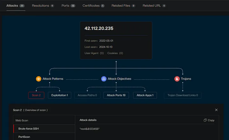This screenshot has height=140, width=229.
Task: Open the Certificates tab
Action: tap(93, 6)
